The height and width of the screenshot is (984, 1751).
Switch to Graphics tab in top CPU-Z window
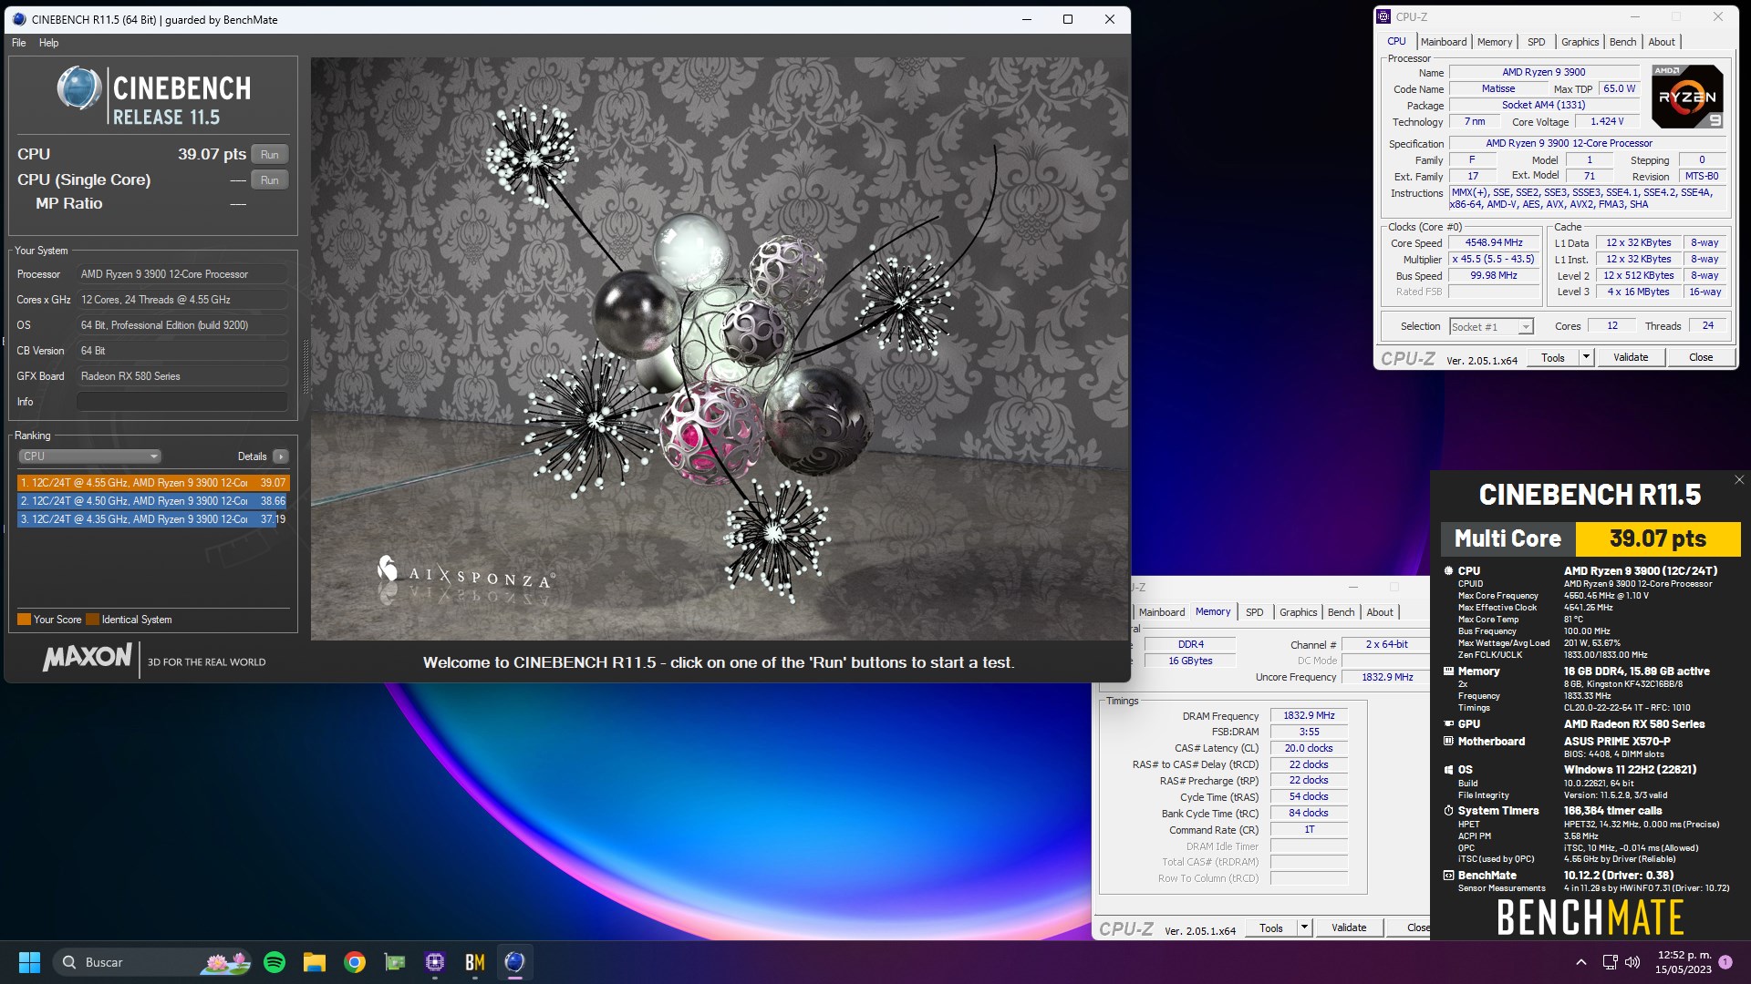1580,42
